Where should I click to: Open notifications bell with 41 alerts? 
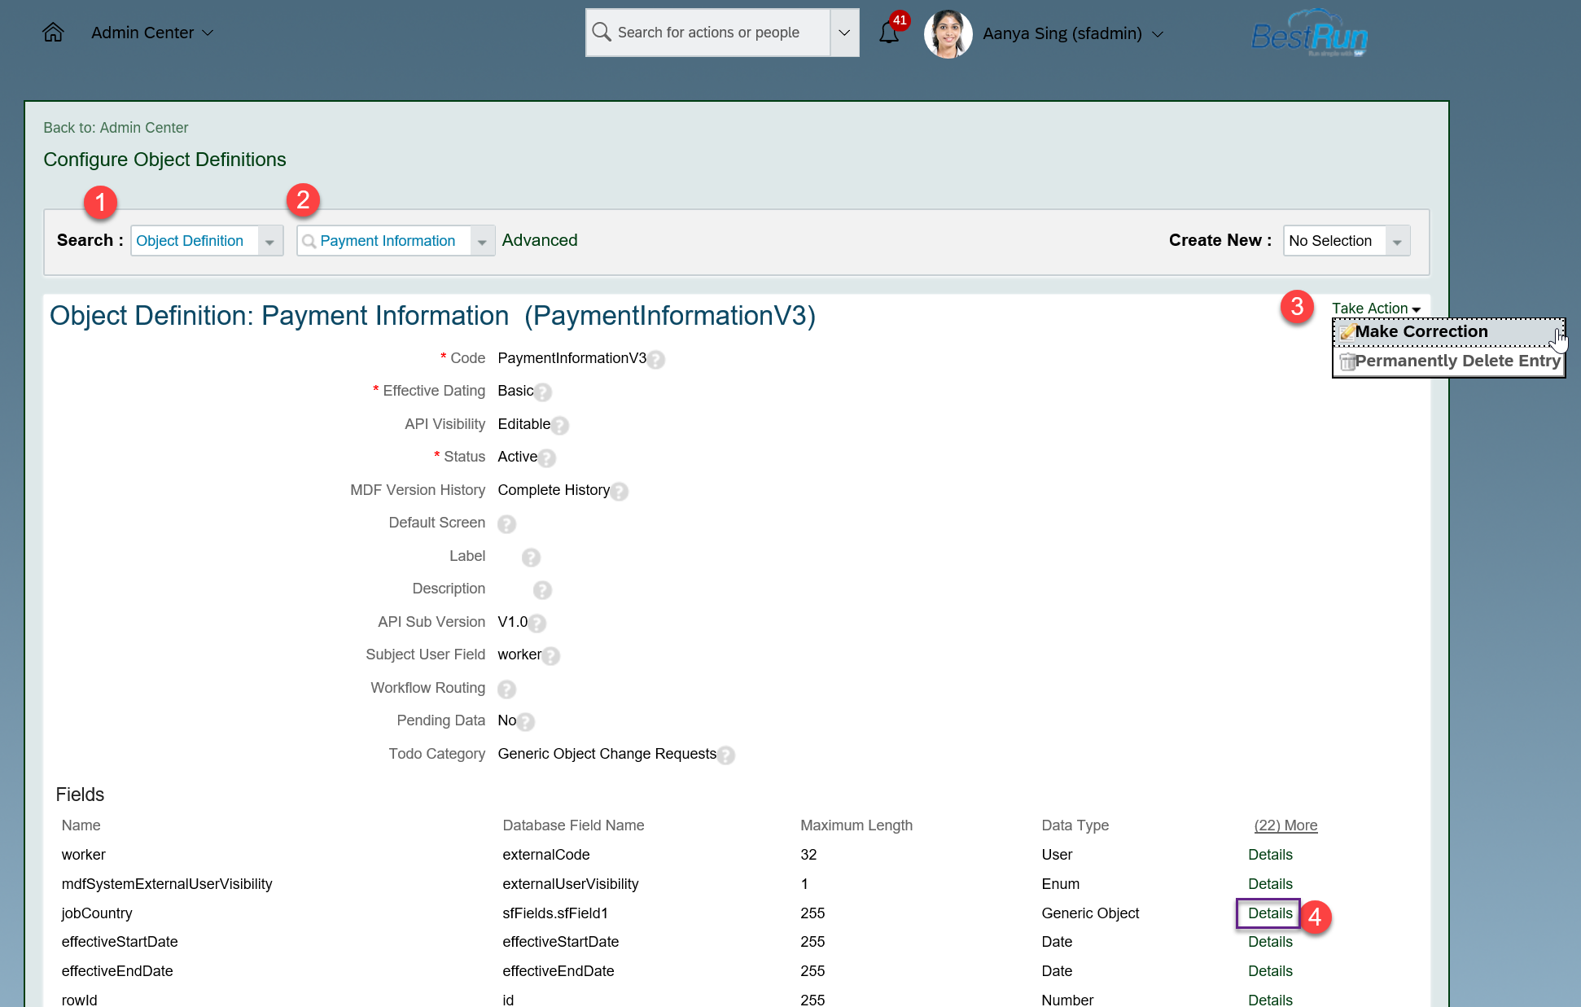[889, 33]
